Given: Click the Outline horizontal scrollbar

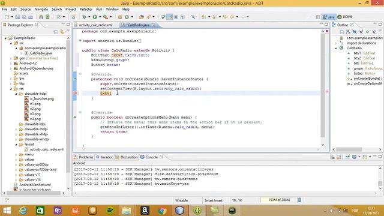Looking at the screenshot, I should [x=349, y=149].
